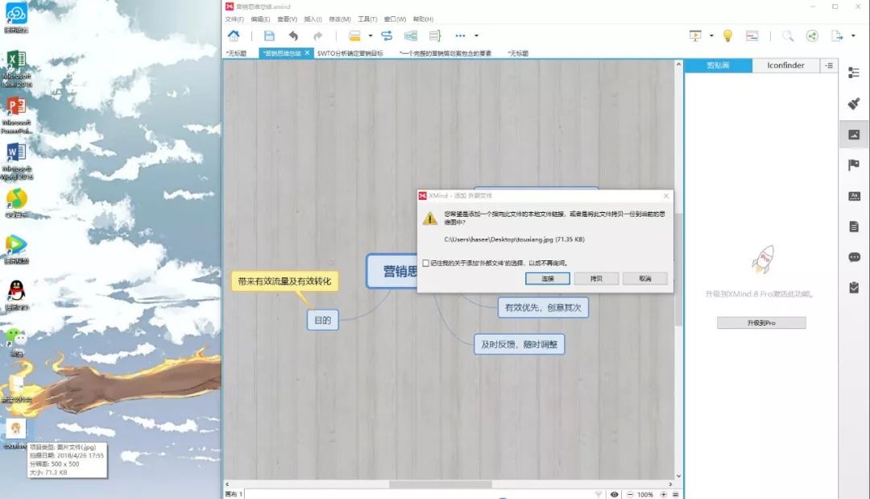Open the export dropdown arrow

point(853,36)
